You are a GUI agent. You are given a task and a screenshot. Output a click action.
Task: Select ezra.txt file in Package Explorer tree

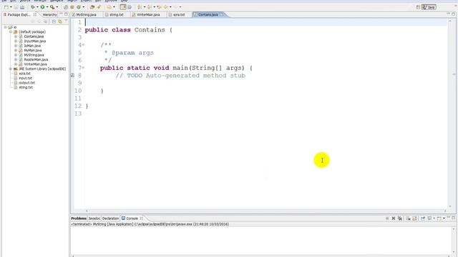(24, 74)
